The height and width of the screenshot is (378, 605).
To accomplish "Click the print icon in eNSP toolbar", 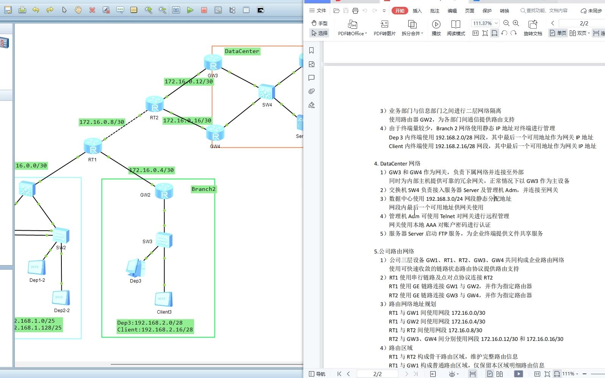I will pos(22,10).
